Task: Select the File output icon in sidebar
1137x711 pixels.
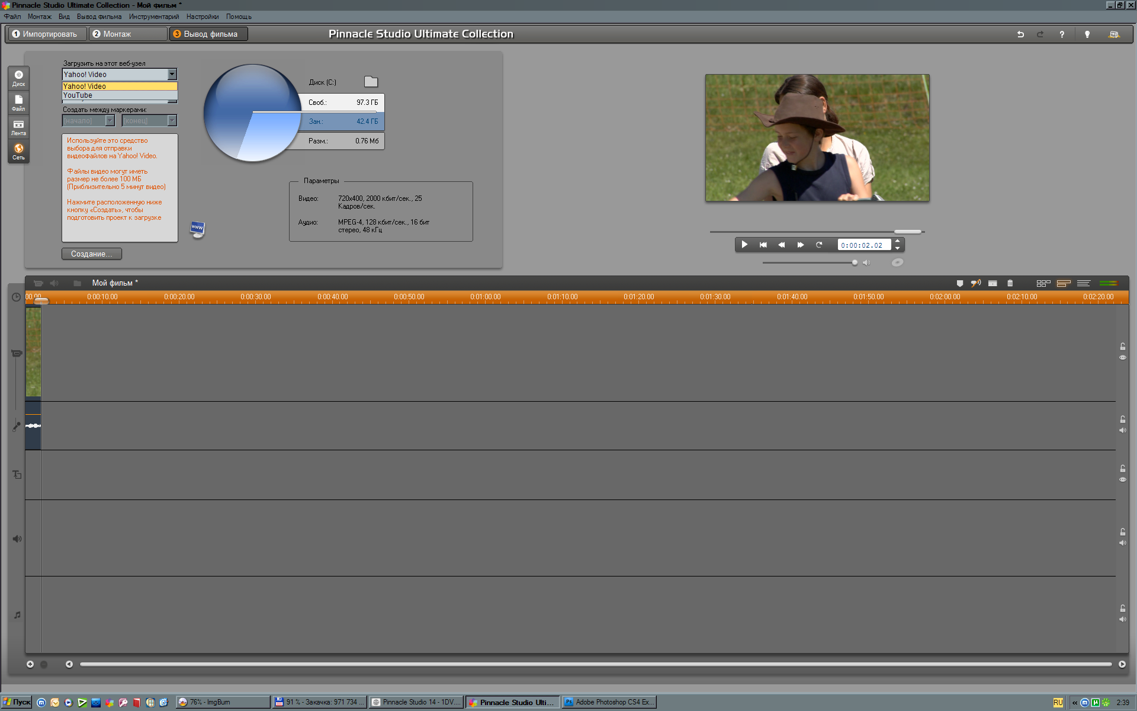Action: [18, 103]
